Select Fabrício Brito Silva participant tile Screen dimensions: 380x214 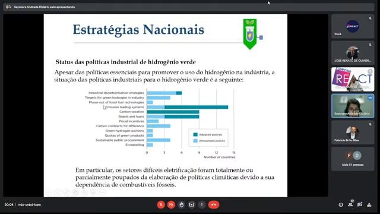tap(353, 133)
